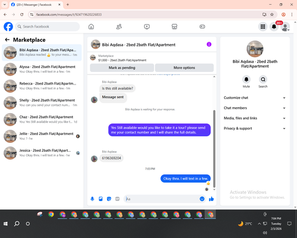297x238 pixels.
Task: Open Bibi Aqdasa conversation in list
Action: [x=42, y=52]
